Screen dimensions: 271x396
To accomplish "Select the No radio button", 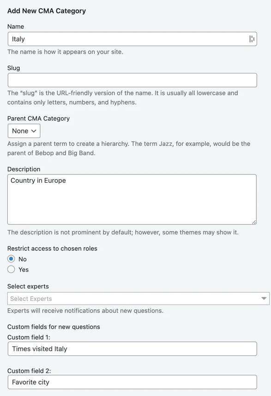I will 11,259.
